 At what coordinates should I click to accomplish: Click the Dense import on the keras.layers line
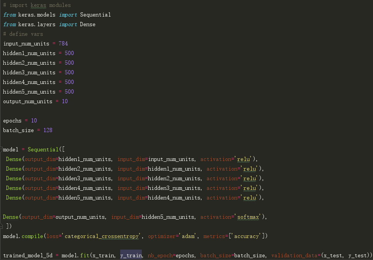coord(87,24)
